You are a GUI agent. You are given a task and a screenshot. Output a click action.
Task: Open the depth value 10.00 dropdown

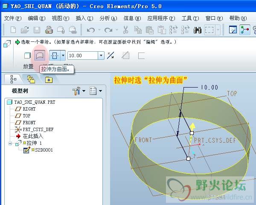click(x=101, y=56)
